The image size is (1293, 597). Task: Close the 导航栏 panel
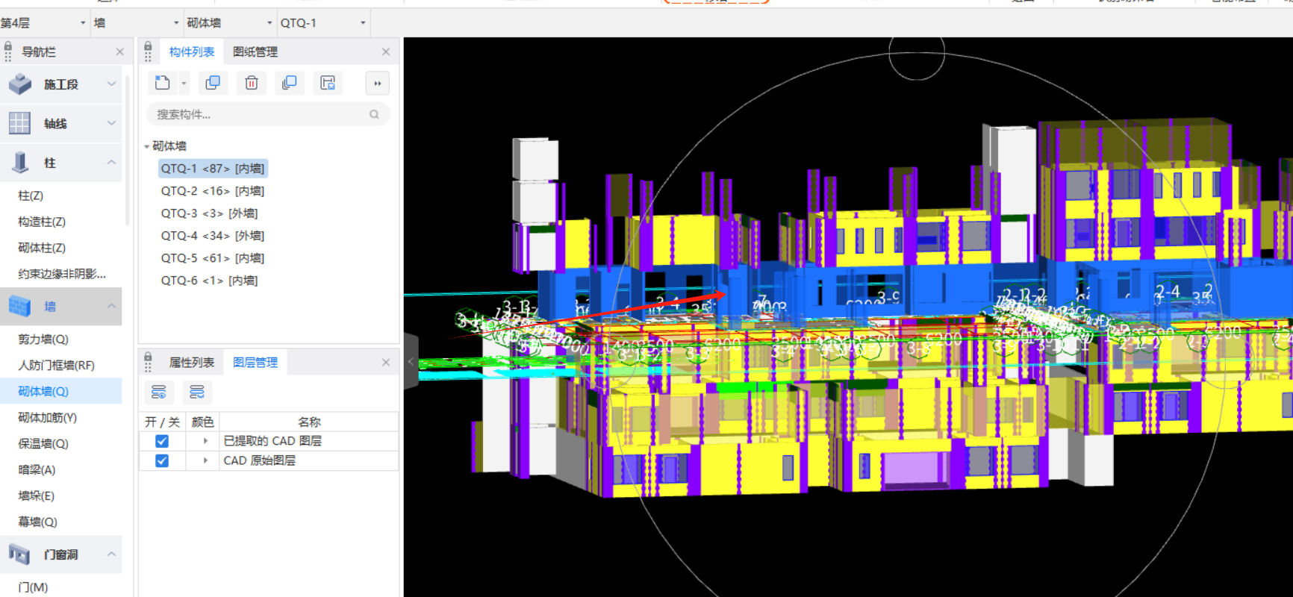119,51
